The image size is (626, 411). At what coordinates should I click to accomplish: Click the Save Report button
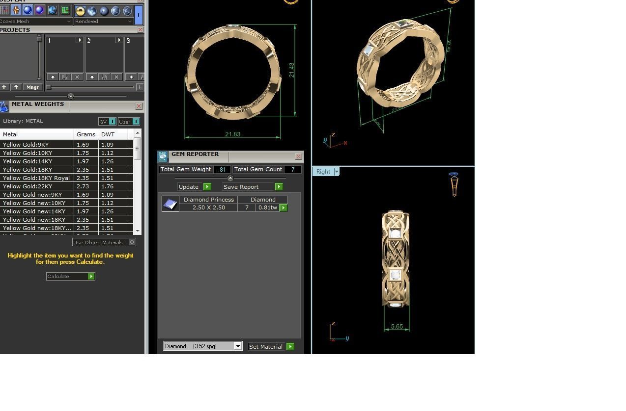(253, 187)
